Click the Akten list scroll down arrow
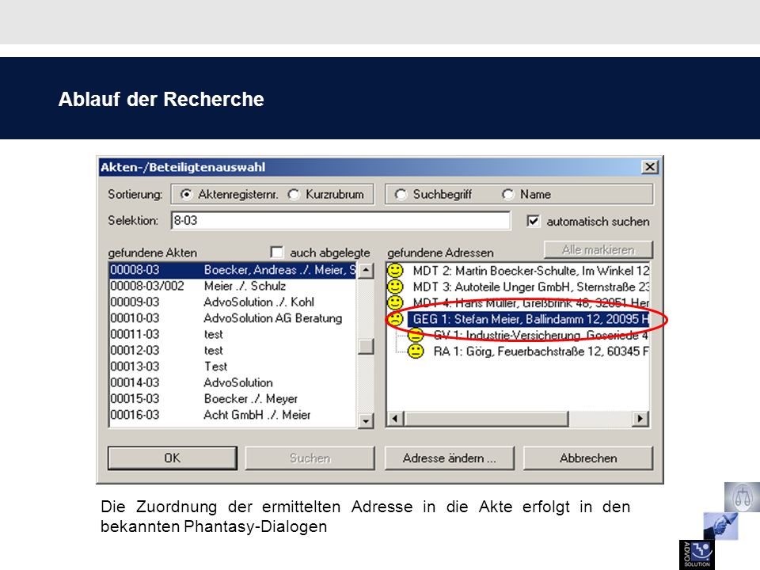The image size is (760, 570). 366,420
